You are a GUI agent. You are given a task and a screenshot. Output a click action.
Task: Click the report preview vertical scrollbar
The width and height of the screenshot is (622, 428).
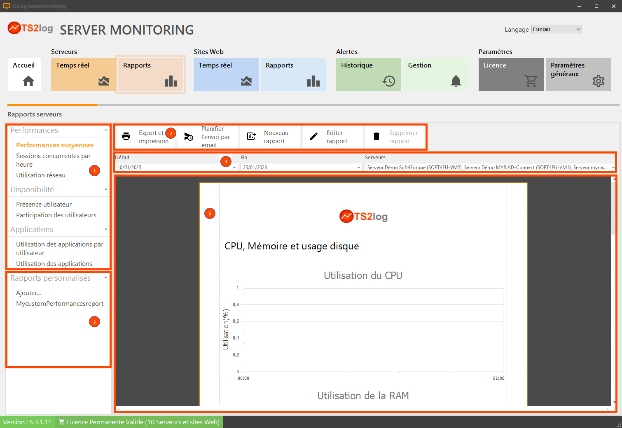pyautogui.click(x=614, y=291)
